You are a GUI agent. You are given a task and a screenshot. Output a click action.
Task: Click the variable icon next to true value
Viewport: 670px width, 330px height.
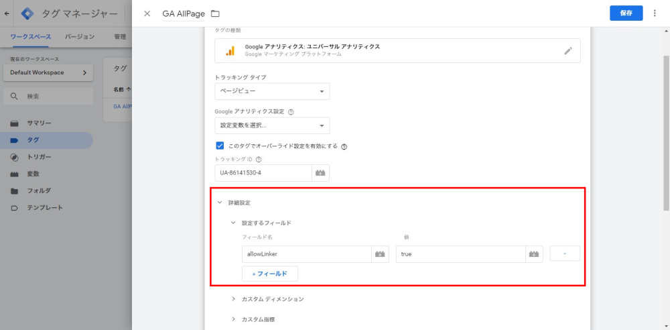pos(534,254)
